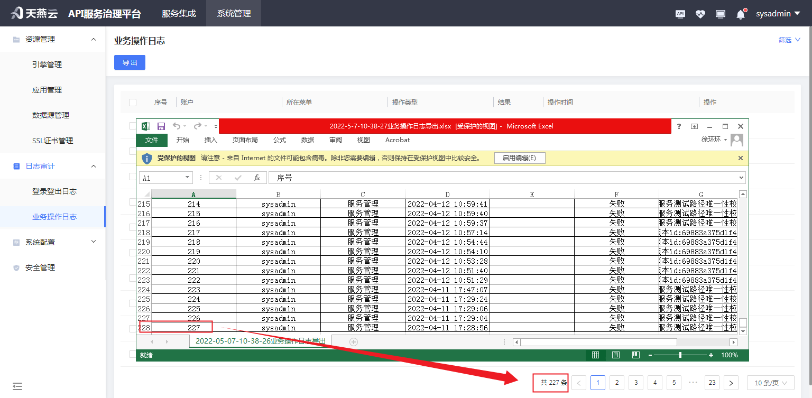
Task: Click the Excel Save icon
Action: tap(161, 126)
